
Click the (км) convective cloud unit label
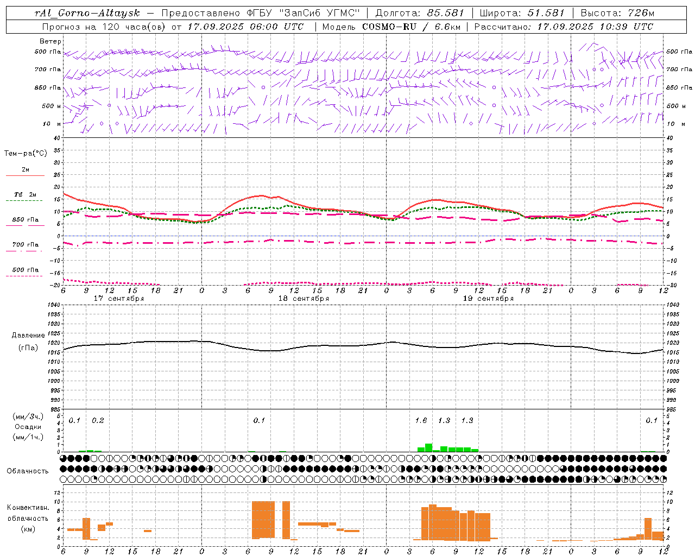pyautogui.click(x=28, y=529)
